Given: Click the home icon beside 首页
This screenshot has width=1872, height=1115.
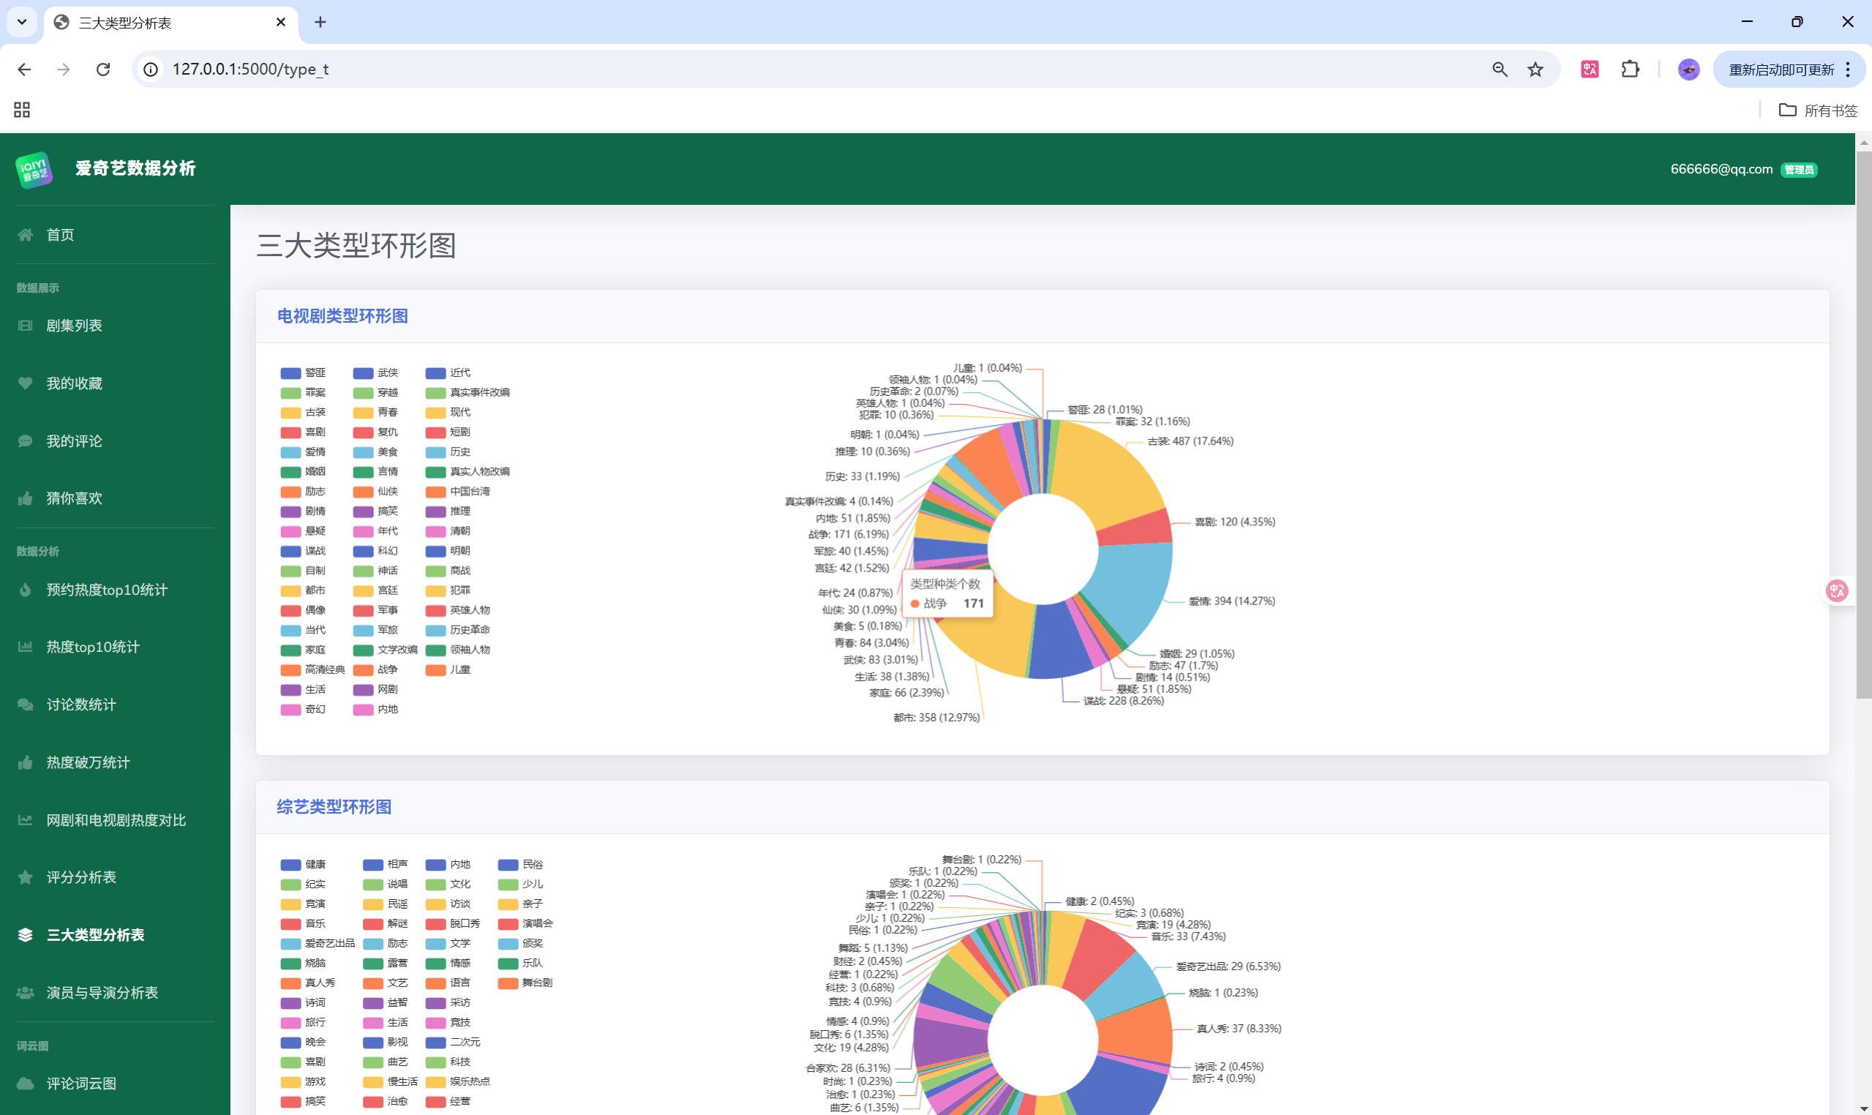Looking at the screenshot, I should coord(26,235).
